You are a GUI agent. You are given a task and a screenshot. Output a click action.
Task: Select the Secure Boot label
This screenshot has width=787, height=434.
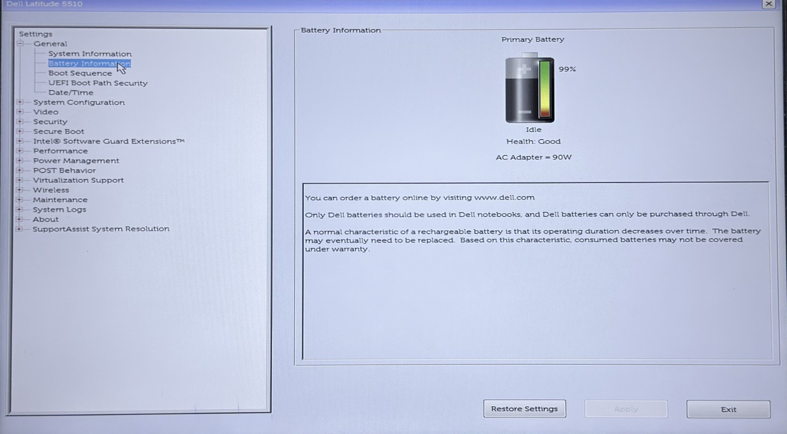(59, 131)
